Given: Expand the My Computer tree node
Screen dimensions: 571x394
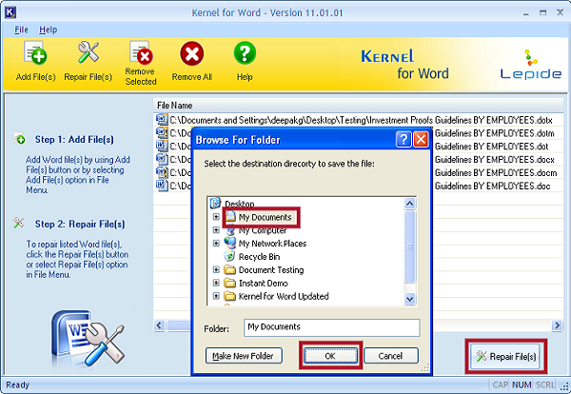Looking at the screenshot, I should (216, 230).
